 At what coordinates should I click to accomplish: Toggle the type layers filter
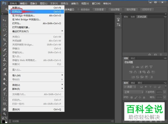pyautogui.click(x=151, y=87)
